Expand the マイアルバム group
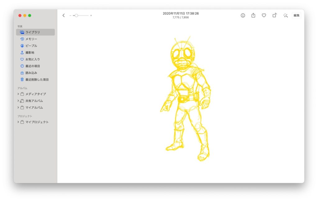 click(18, 107)
